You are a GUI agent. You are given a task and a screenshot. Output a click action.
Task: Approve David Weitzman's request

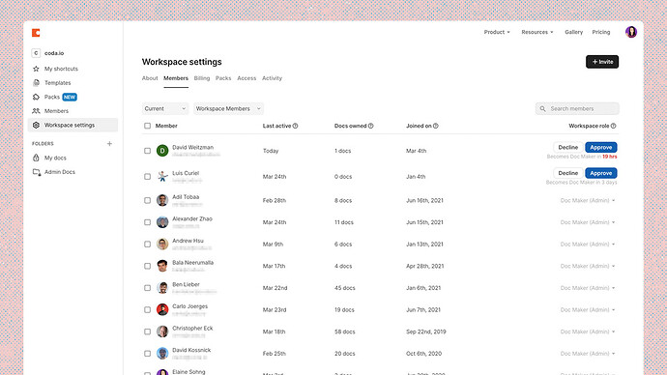pyautogui.click(x=601, y=148)
